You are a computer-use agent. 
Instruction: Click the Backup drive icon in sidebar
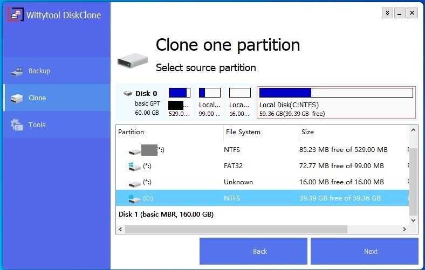[x=17, y=72]
